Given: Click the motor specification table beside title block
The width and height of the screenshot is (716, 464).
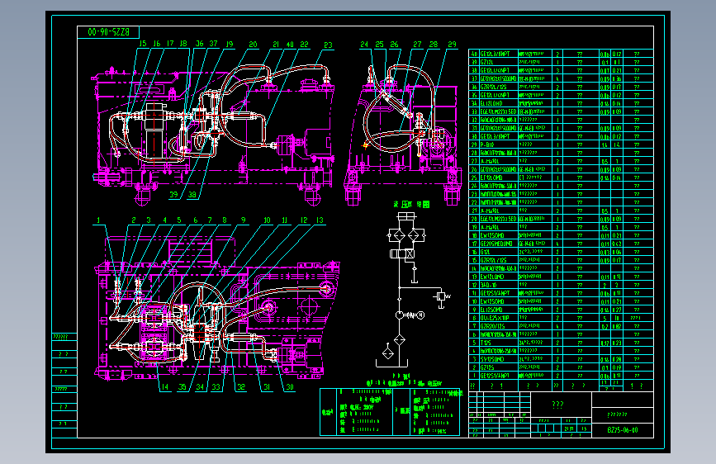Looking at the screenshot, I should click(390, 411).
